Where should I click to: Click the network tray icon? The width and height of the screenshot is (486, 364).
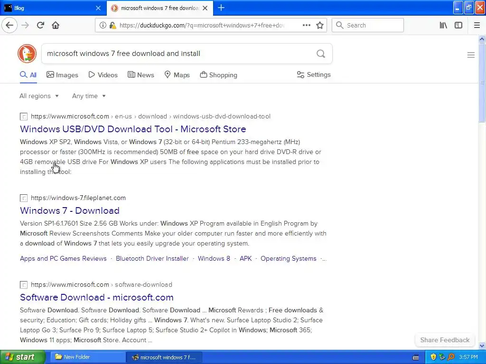click(x=442, y=357)
